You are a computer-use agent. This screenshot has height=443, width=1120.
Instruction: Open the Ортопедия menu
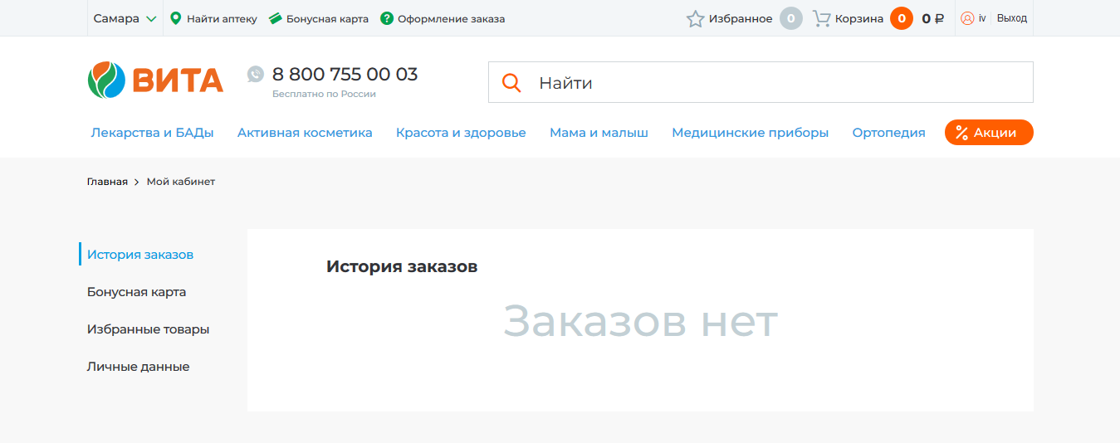[x=888, y=133]
